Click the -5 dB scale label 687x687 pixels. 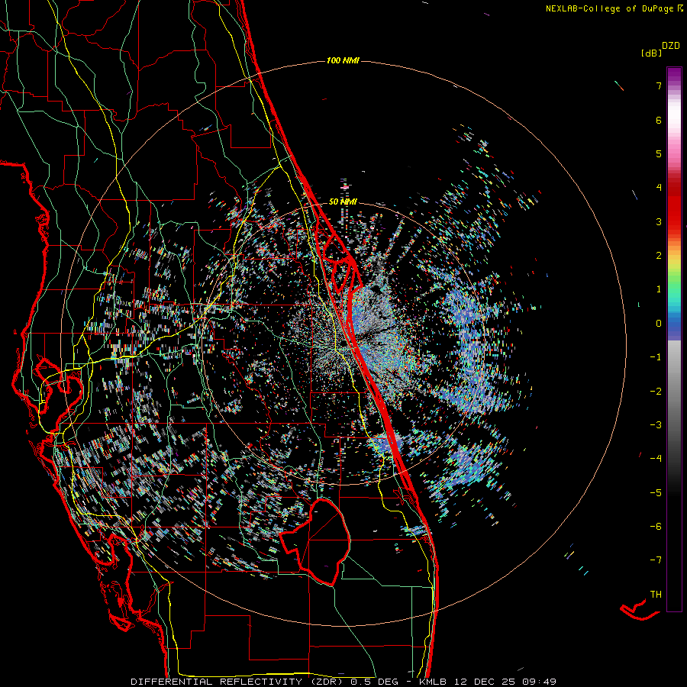point(656,492)
